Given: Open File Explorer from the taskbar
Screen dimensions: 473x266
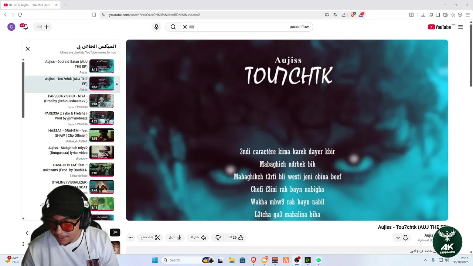Looking at the screenshot, I should click(231, 260).
